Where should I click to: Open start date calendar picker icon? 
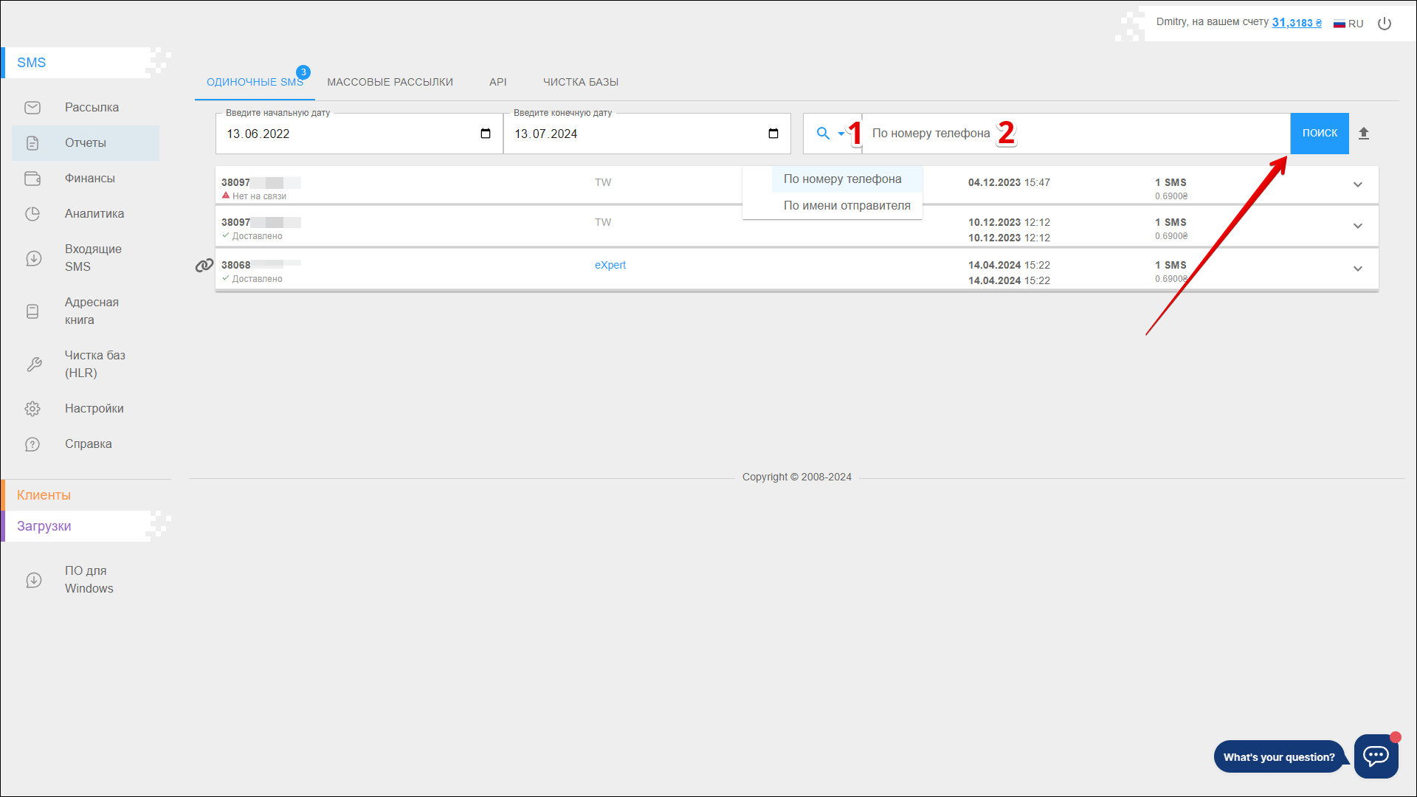pyautogui.click(x=486, y=134)
